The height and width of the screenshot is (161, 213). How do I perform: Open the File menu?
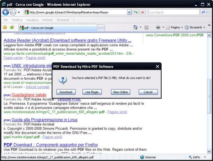tap(6, 20)
